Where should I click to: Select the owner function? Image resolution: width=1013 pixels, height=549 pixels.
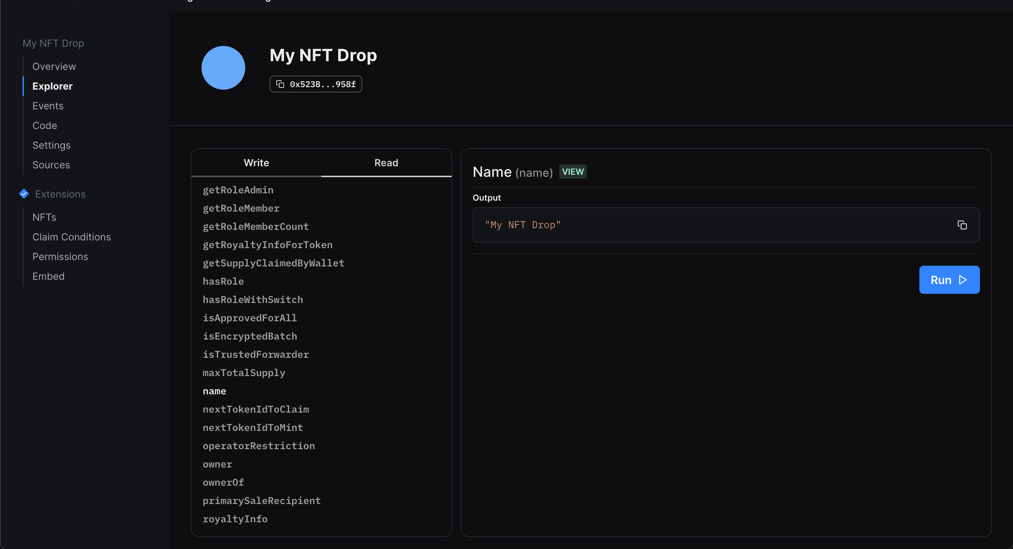pos(217,464)
